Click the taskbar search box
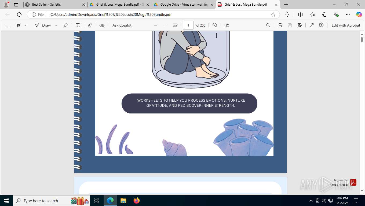Image resolution: width=365 pixels, height=206 pixels. tap(52, 201)
